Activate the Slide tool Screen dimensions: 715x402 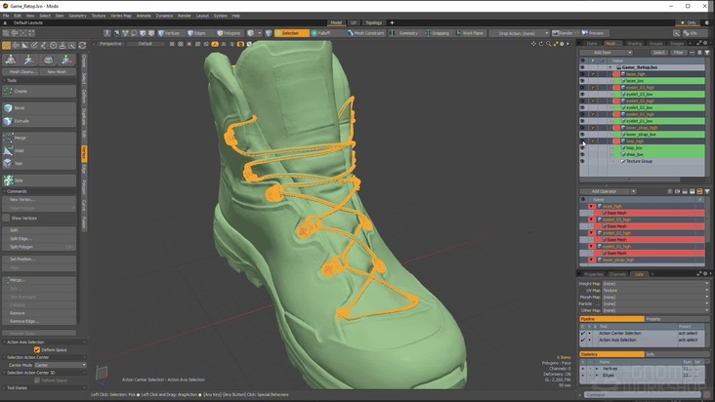pos(39,181)
